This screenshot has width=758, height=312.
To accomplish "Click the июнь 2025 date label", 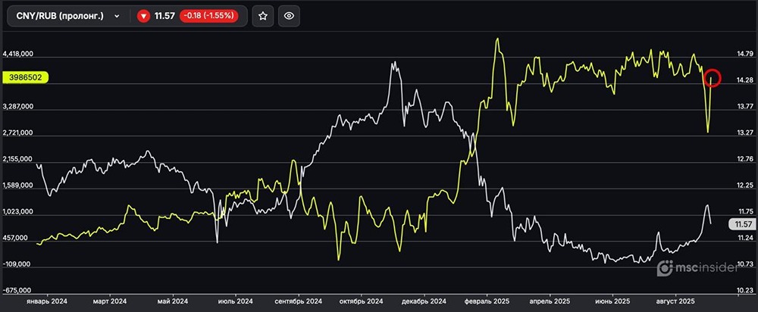I will (x=612, y=301).
